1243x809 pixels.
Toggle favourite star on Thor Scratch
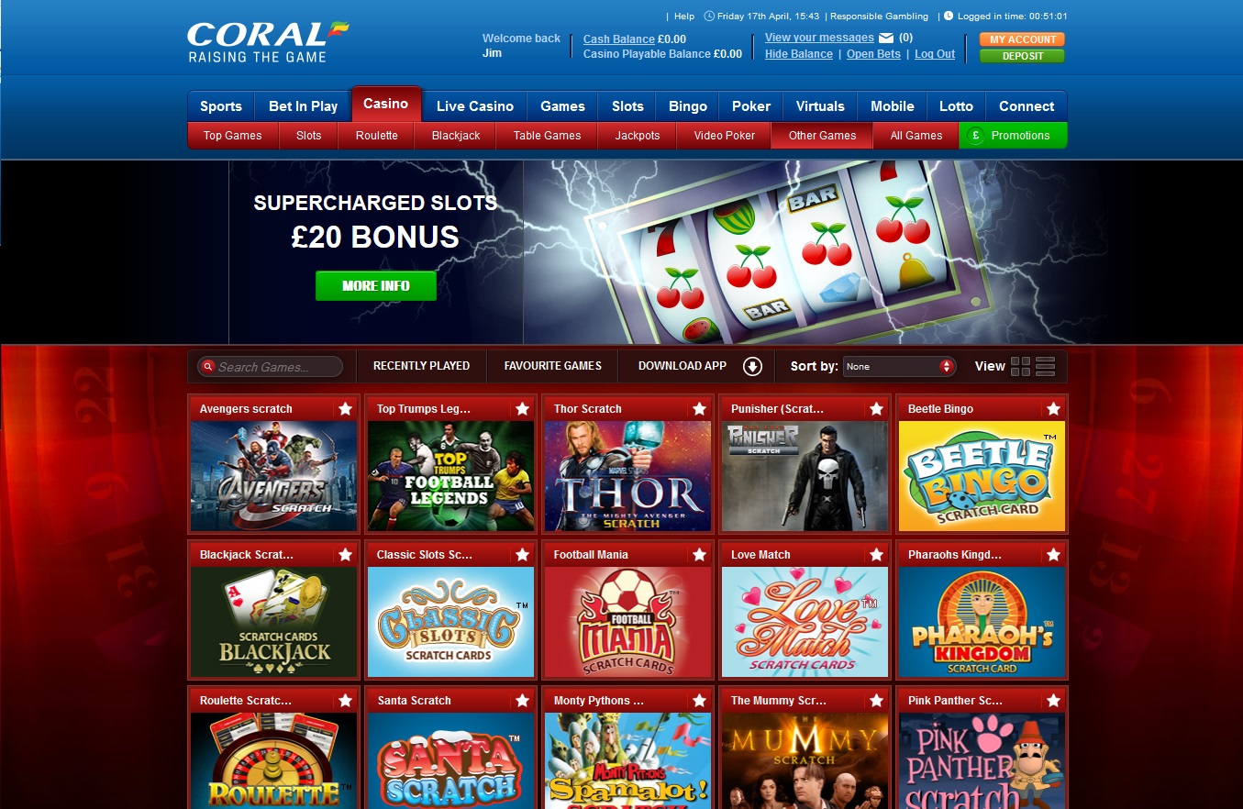[x=699, y=408]
